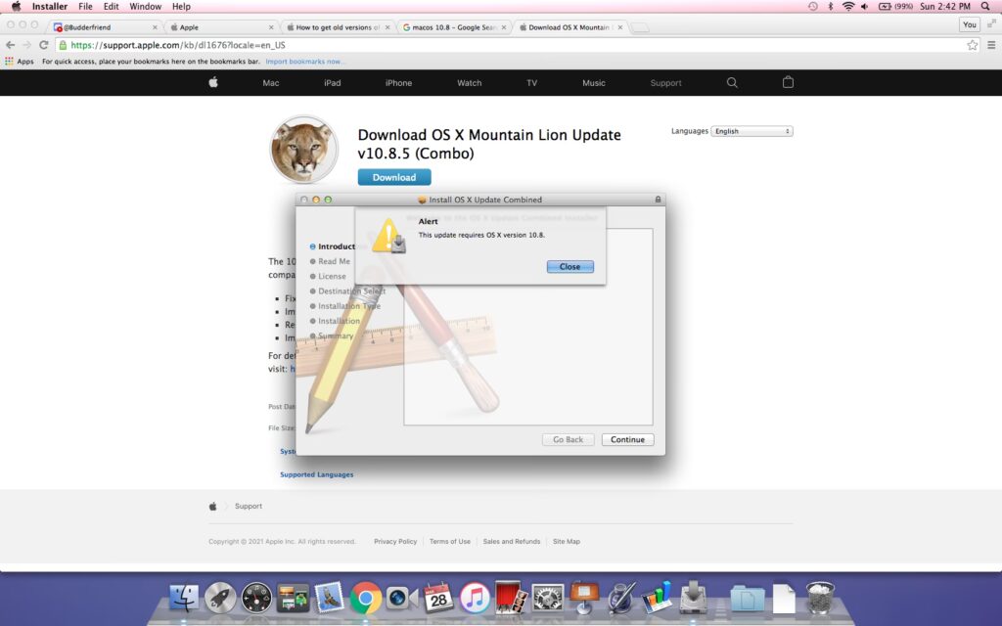Open the Chrome profile button labeled You
The image size is (1002, 626).
(969, 24)
